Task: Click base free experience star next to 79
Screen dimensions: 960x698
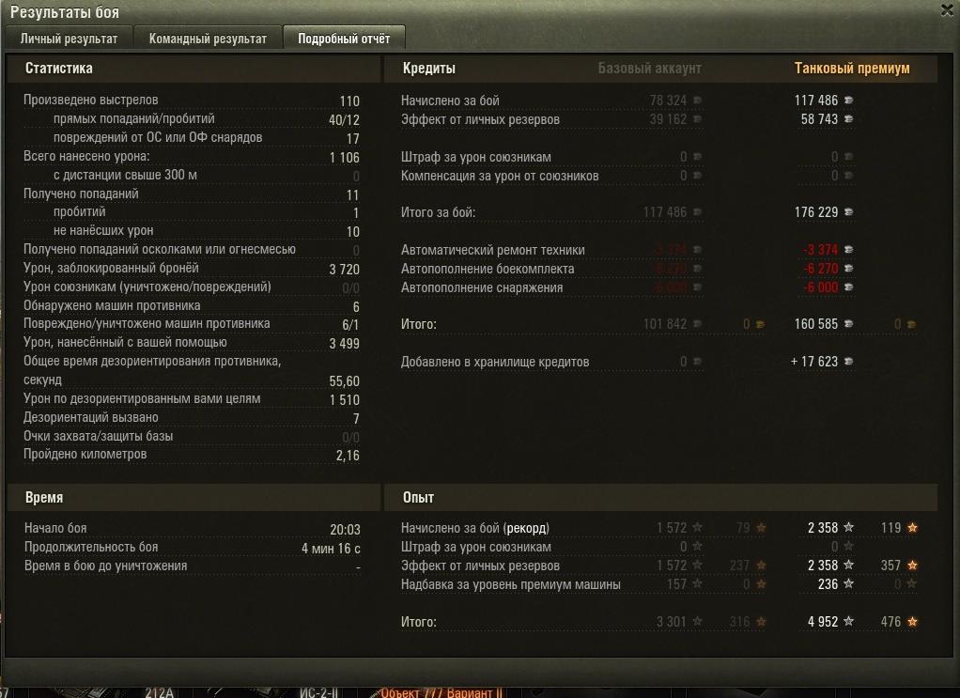Action: [x=761, y=527]
